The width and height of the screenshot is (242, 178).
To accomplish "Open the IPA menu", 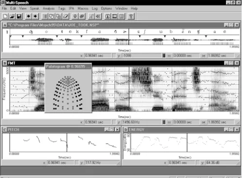I will [72, 8].
